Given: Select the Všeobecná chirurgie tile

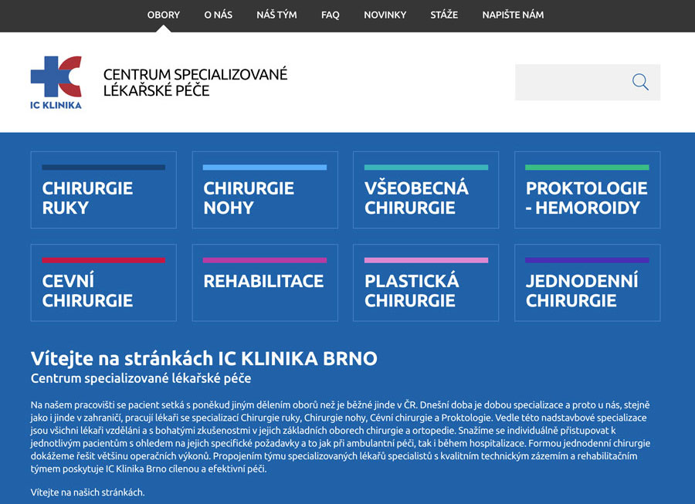Looking at the screenshot, I should [426, 190].
